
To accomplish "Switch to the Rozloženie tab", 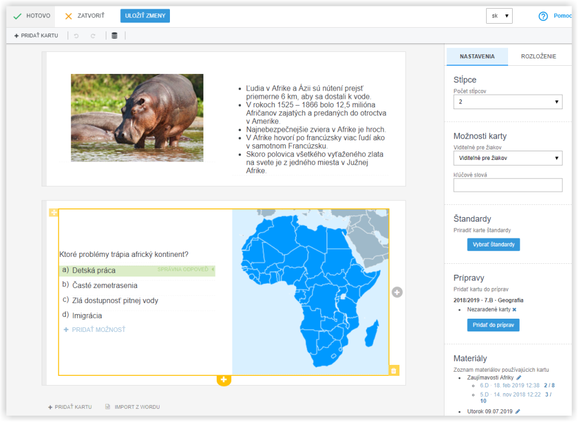I will coord(539,57).
